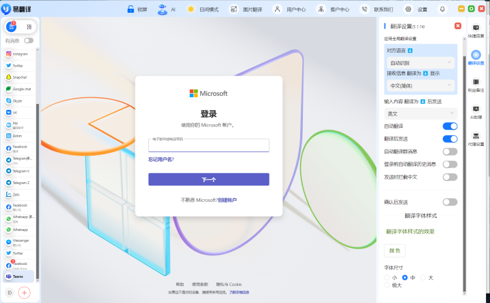Viewport: 490px width, 303px height.
Task: Select font size 极大
Action: pos(387,285)
